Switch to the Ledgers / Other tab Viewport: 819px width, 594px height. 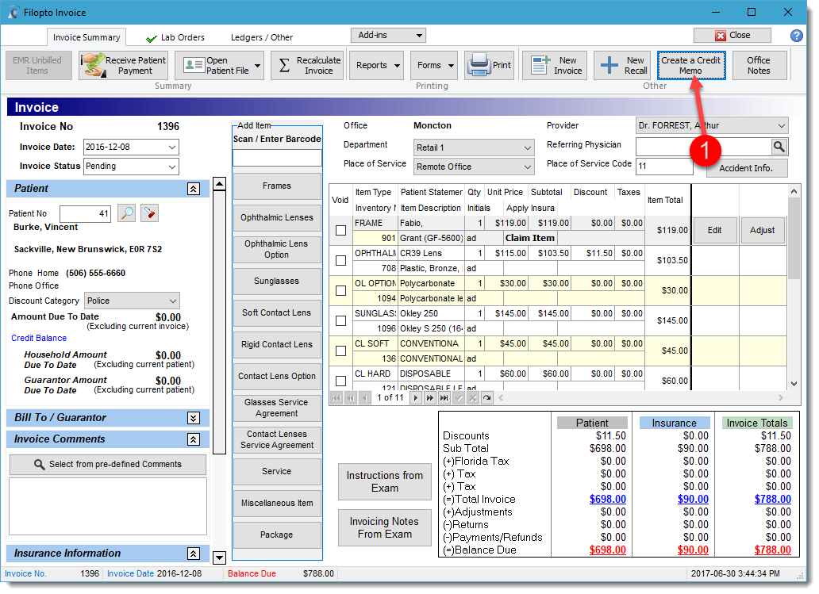(x=262, y=37)
